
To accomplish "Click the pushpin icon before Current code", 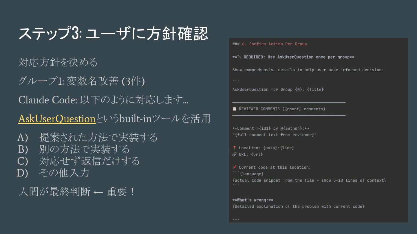I will 235,167.
